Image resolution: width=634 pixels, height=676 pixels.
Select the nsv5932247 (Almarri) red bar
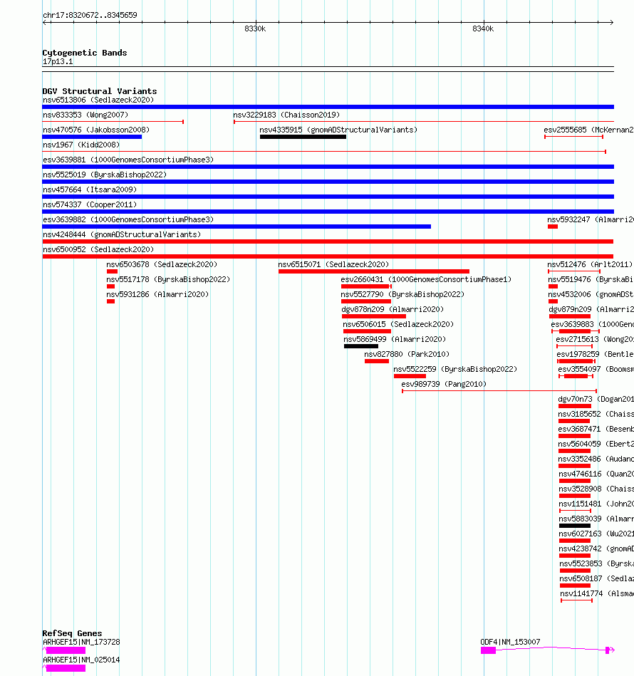(x=553, y=227)
